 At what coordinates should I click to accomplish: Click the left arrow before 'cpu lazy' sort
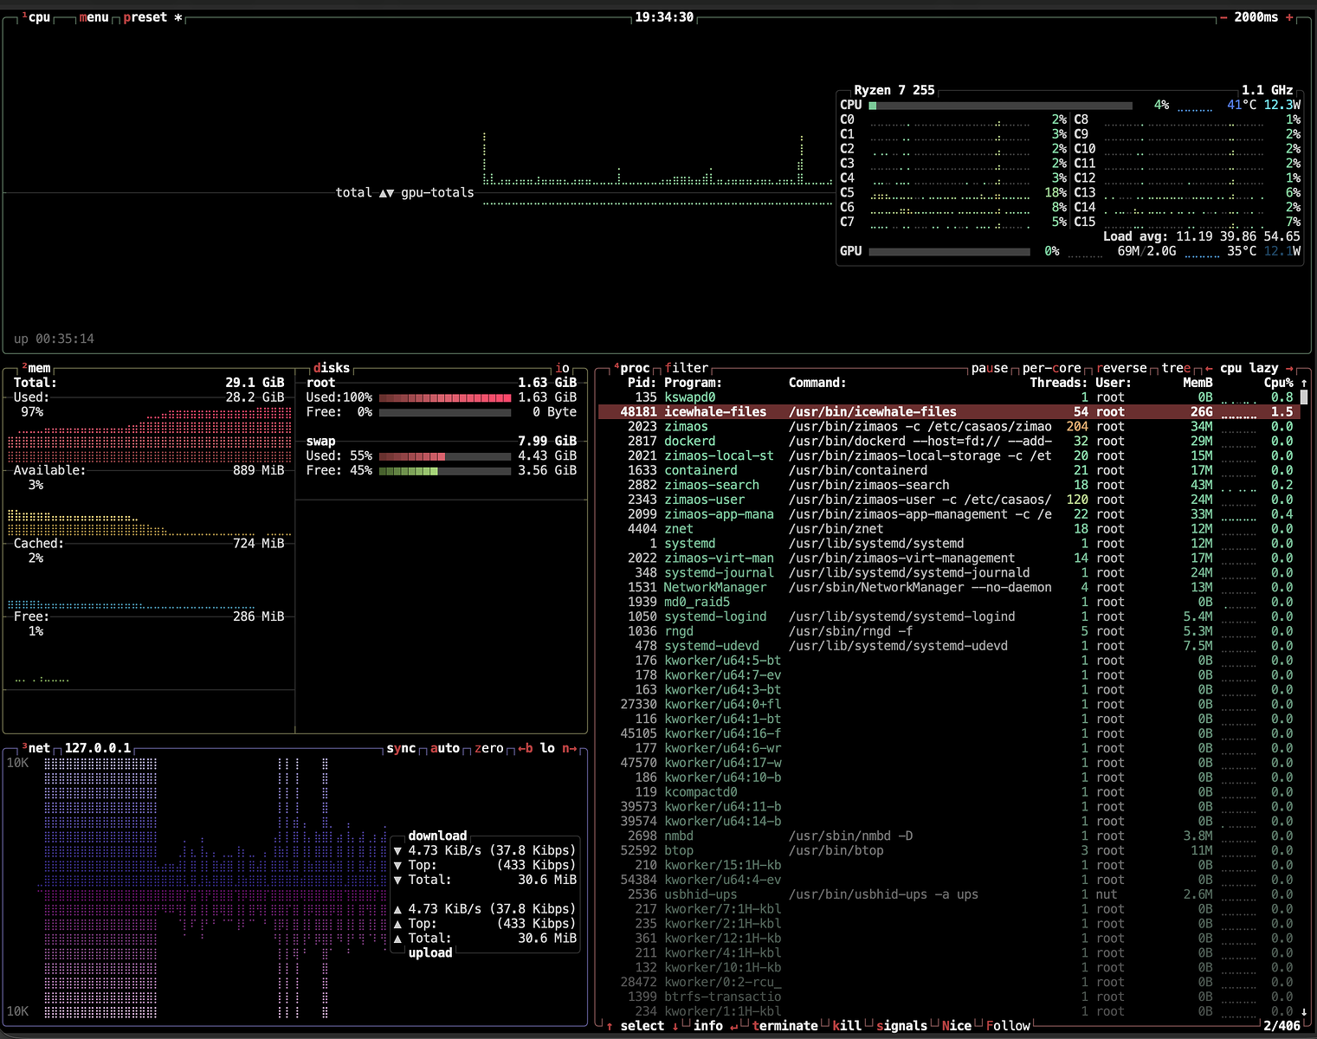coord(1209,368)
